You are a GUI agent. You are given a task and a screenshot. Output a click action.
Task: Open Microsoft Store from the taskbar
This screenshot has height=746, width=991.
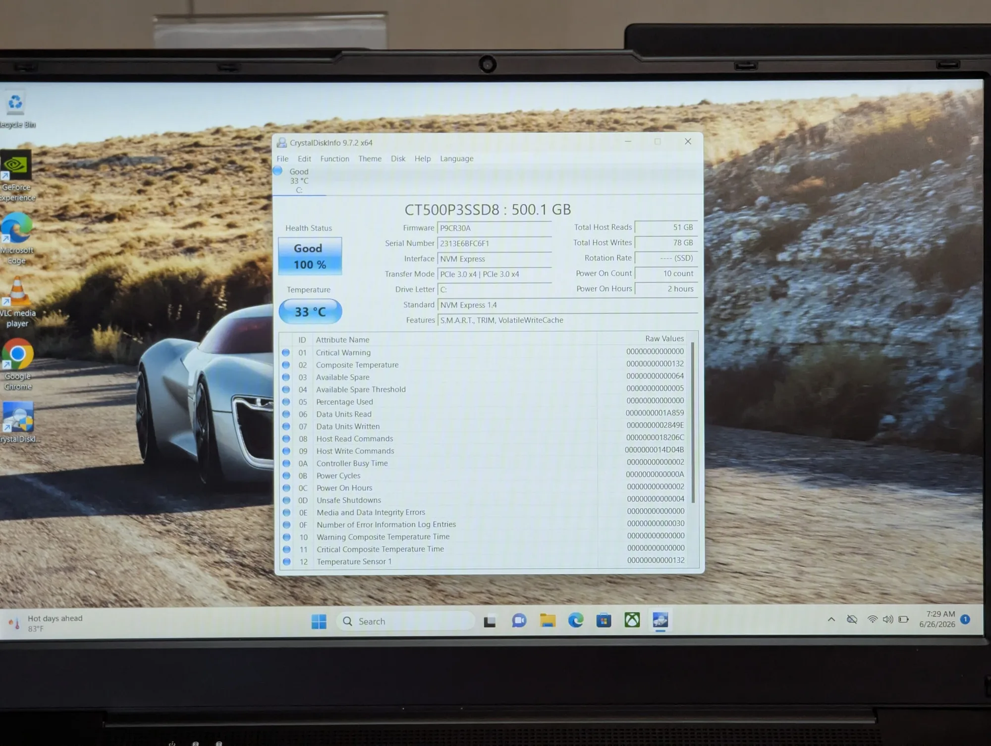click(x=604, y=620)
